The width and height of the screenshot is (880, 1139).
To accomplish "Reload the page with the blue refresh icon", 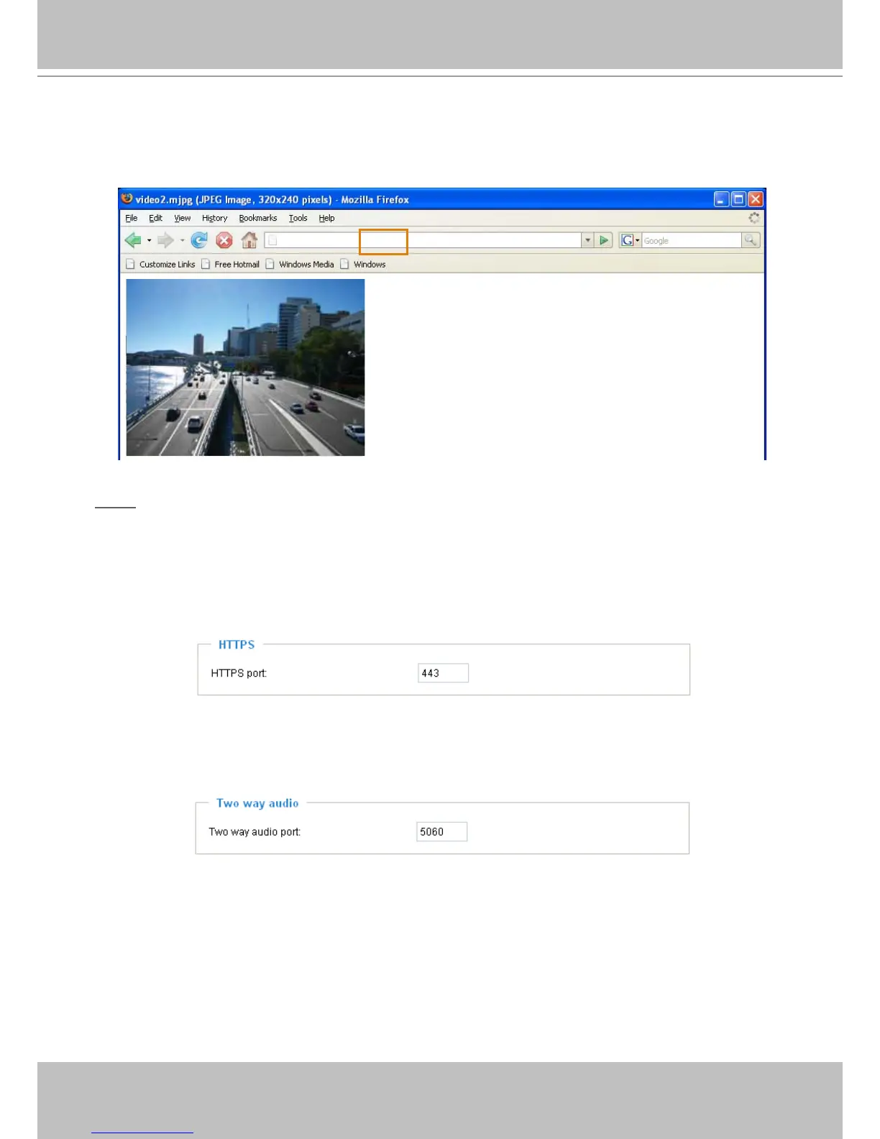I will point(199,240).
